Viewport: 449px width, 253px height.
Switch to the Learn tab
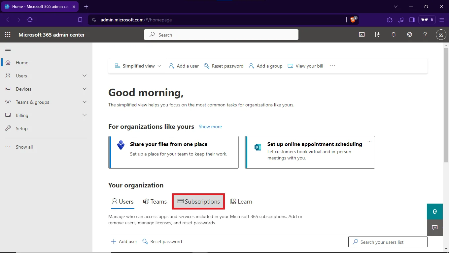(241, 202)
